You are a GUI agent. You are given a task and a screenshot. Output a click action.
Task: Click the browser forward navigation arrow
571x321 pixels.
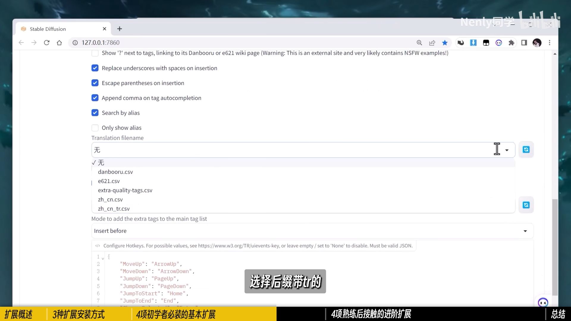34,42
